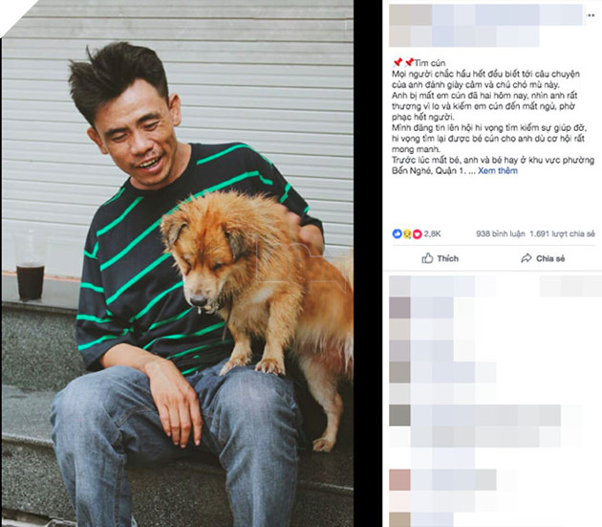Open the 938 bình luận comments link
The height and width of the screenshot is (527, 602).
[x=501, y=233]
